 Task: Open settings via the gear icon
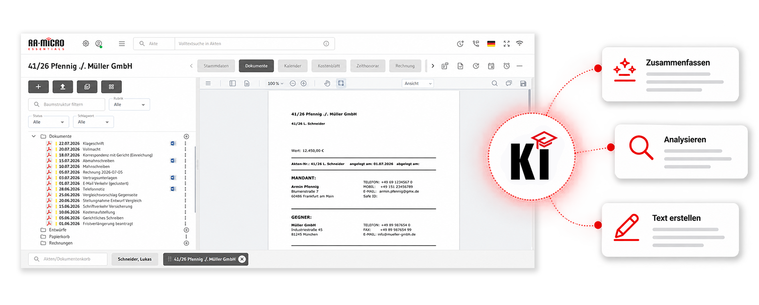pos(86,43)
